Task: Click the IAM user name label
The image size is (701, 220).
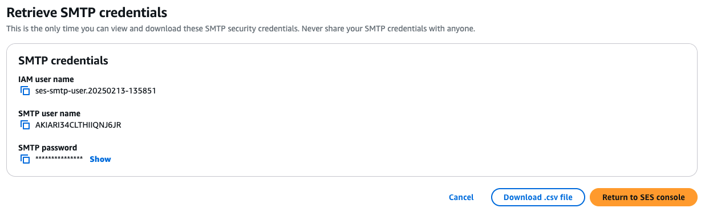Action: (x=46, y=79)
